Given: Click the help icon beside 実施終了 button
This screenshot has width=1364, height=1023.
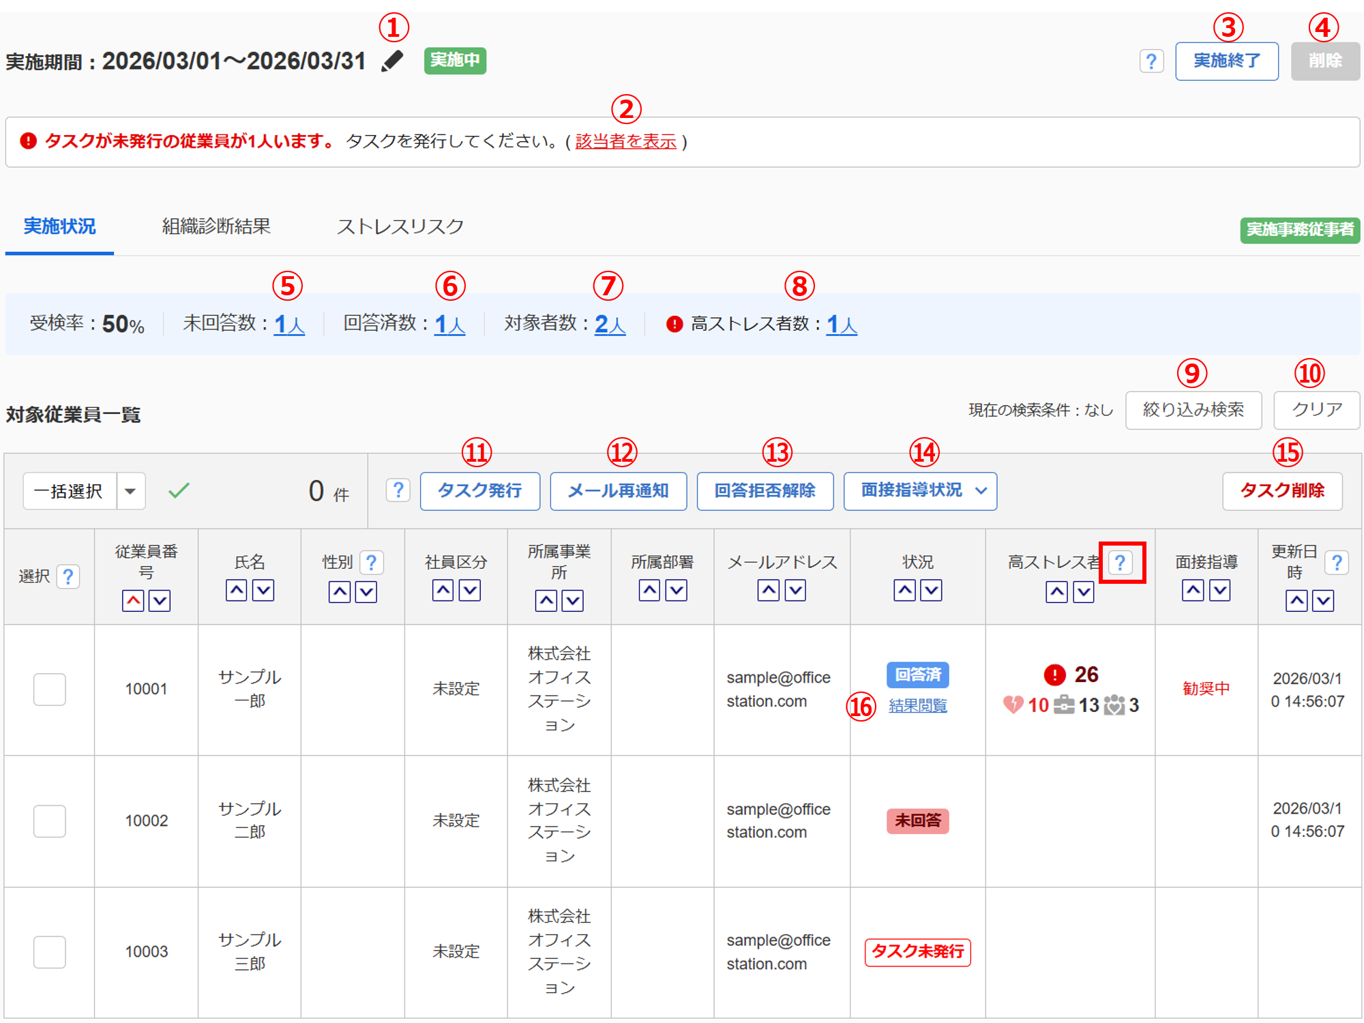Looking at the screenshot, I should pos(1151,61).
